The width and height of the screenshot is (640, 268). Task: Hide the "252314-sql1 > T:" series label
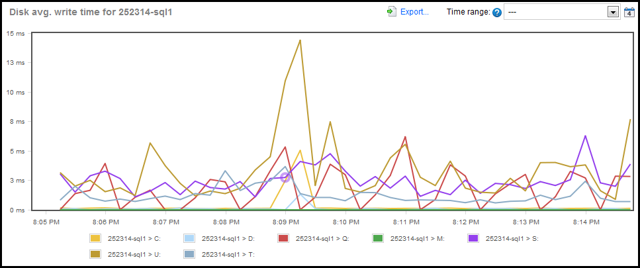pos(230,253)
